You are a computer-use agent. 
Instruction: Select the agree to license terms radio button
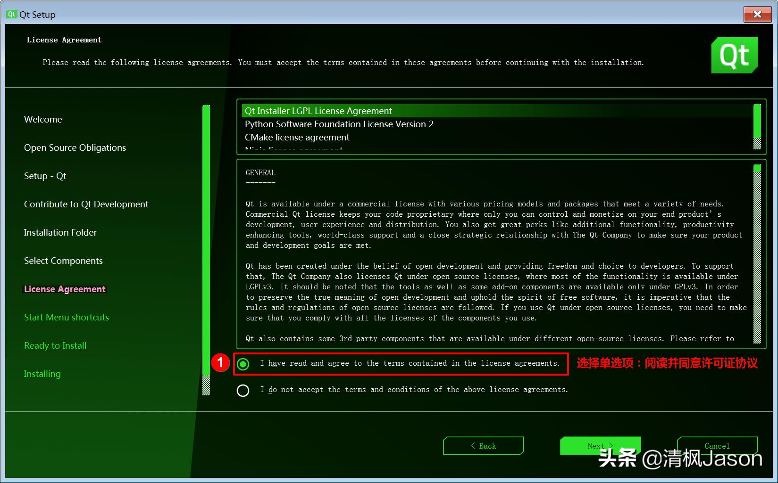pos(243,364)
